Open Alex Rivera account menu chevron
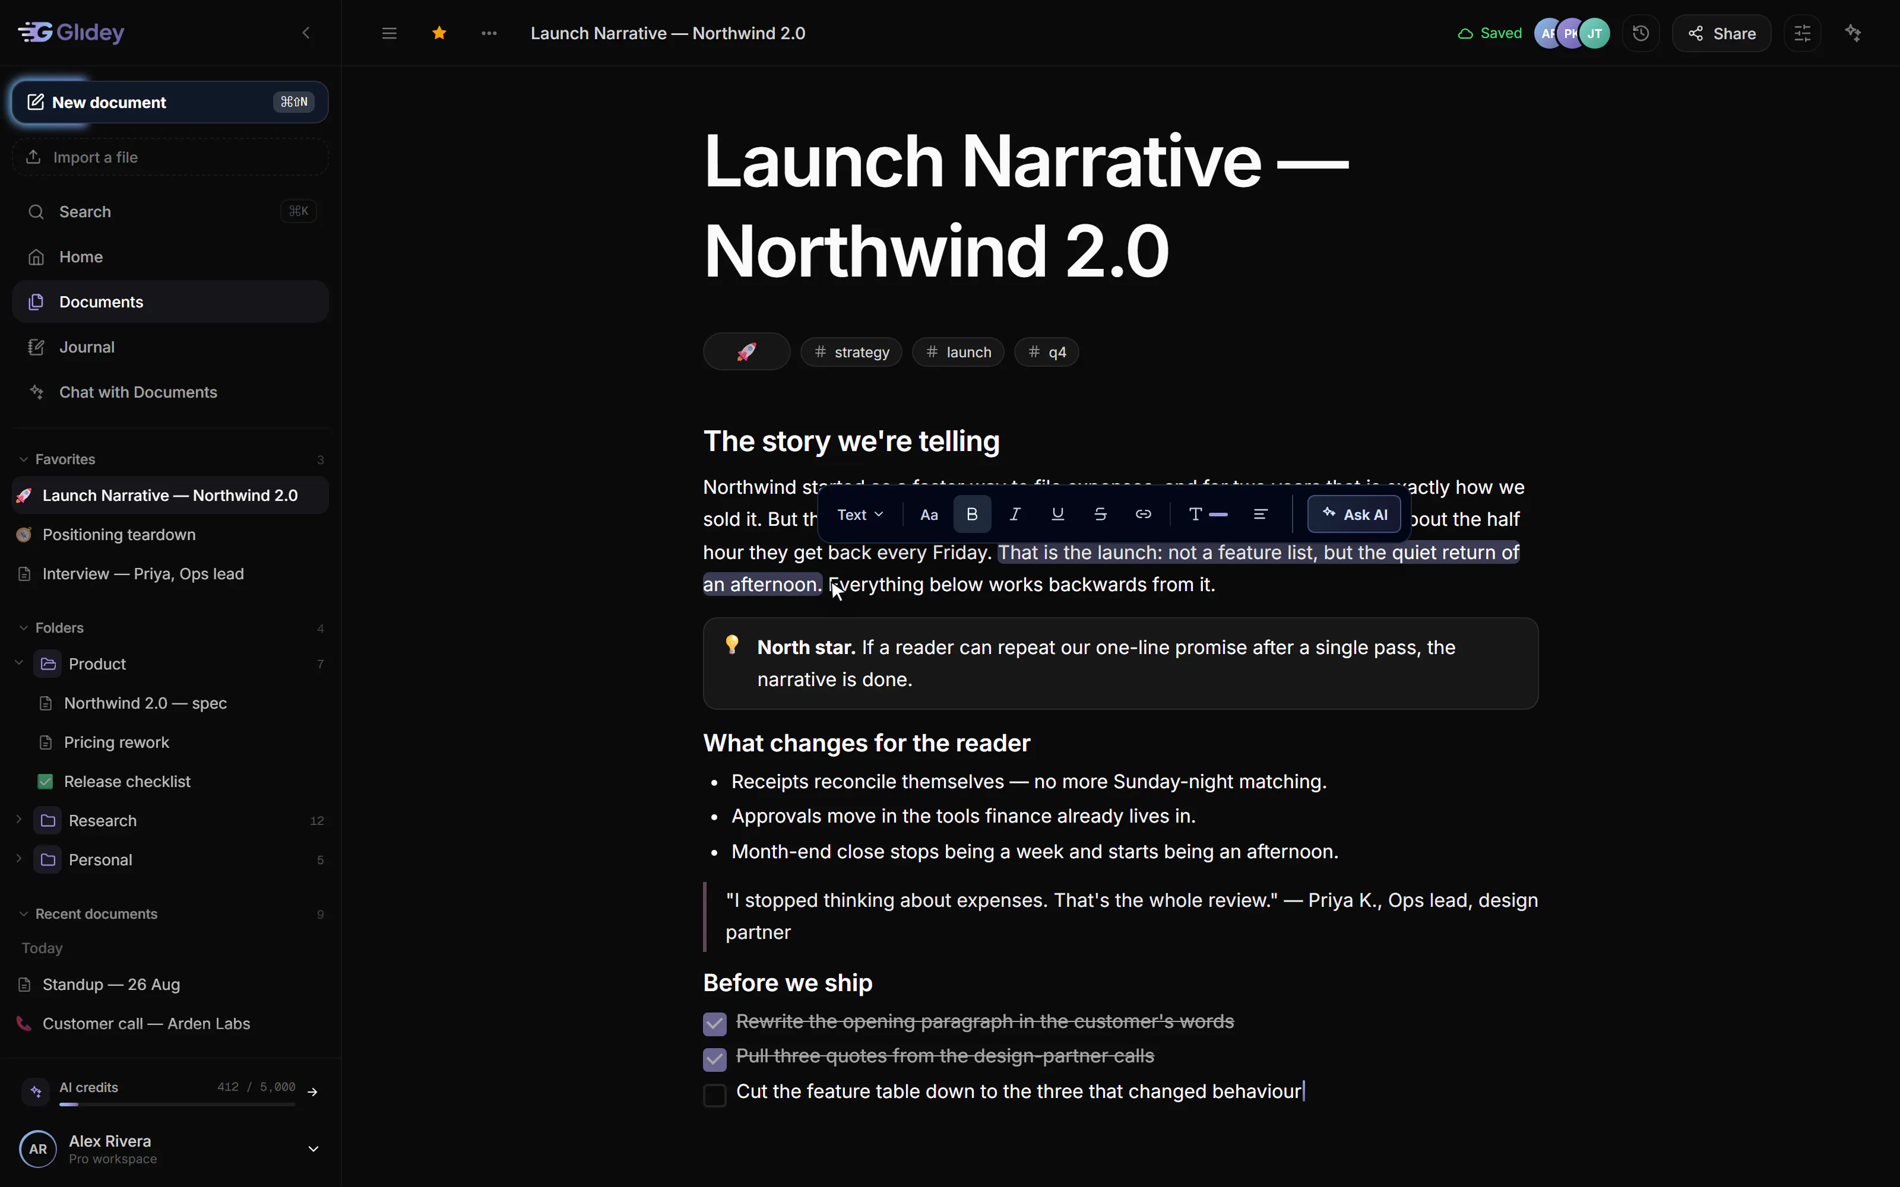Screen dimensions: 1900x1187 [313, 1150]
